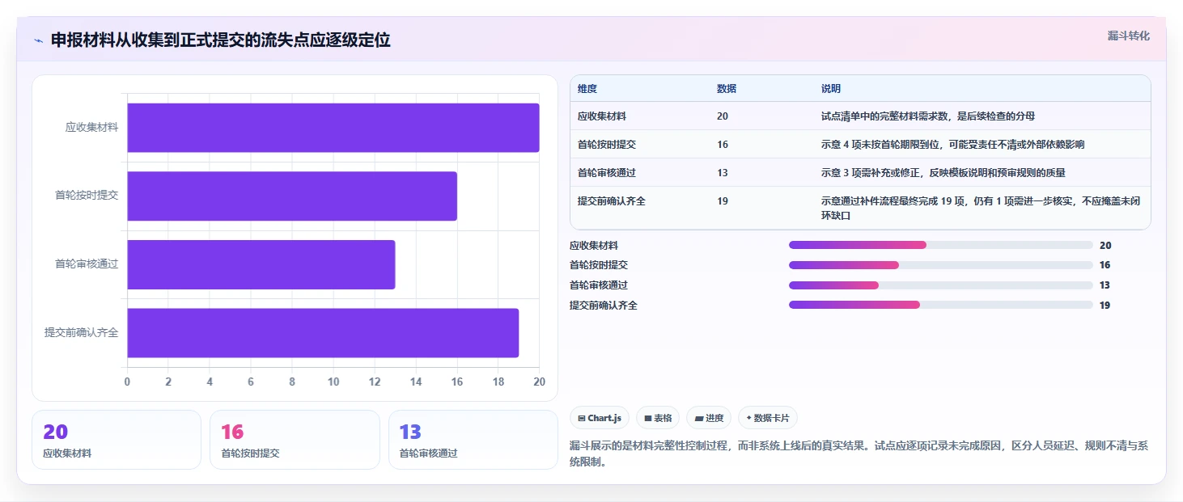Click the x-axis tick label 10

(x=333, y=382)
